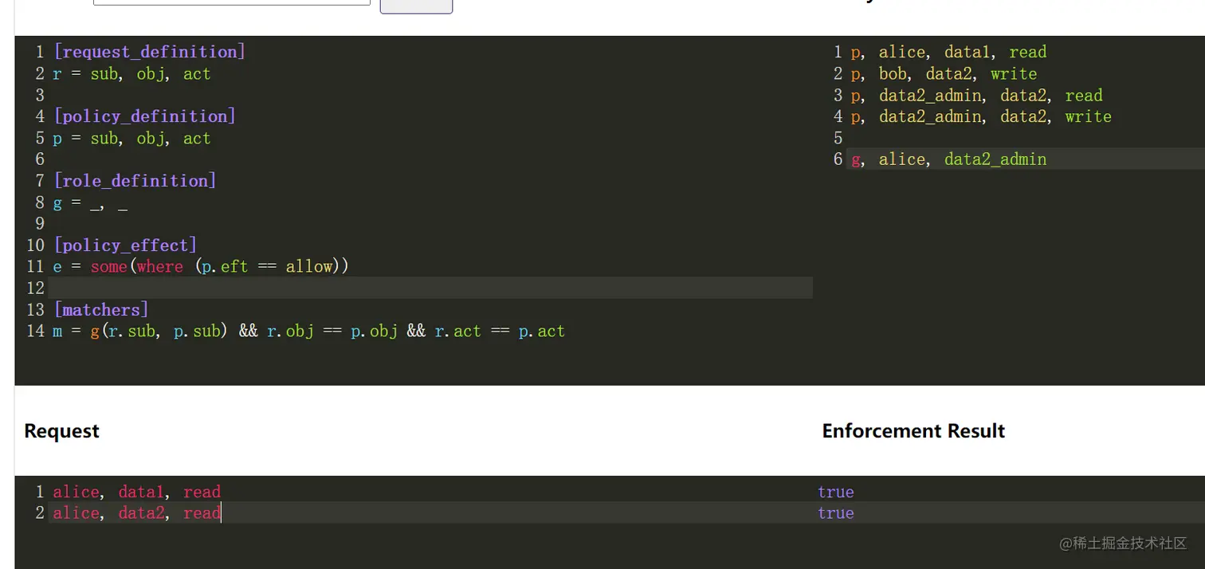Image resolution: width=1205 pixels, height=569 pixels.
Task: Click line number 6 in policy editor gutter
Action: [x=838, y=160]
